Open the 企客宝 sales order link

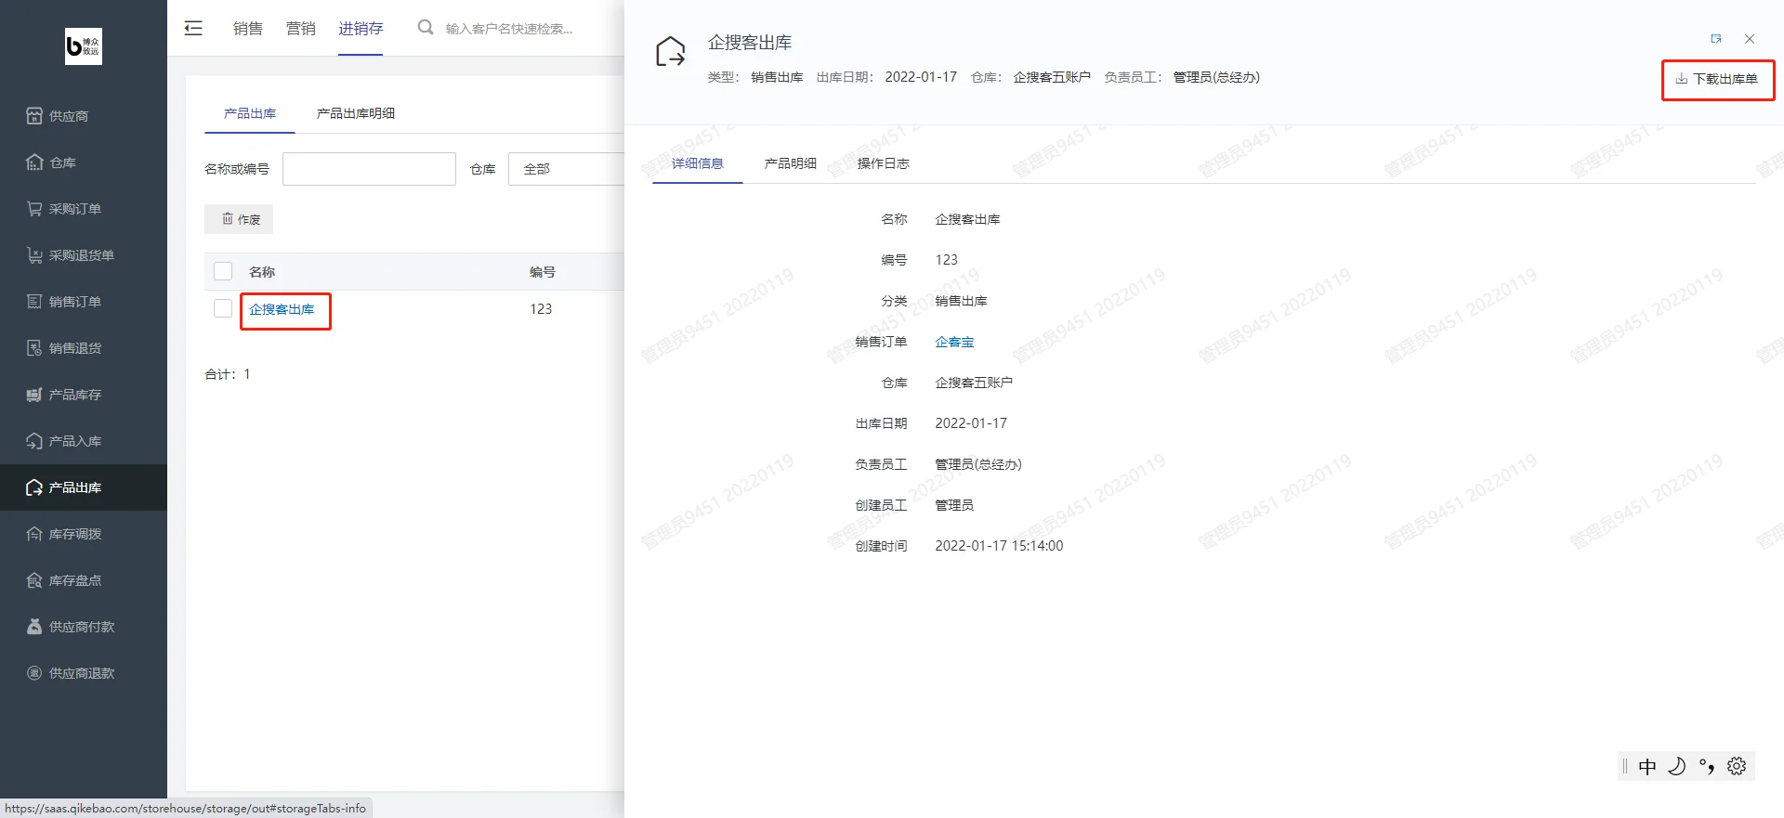click(954, 342)
